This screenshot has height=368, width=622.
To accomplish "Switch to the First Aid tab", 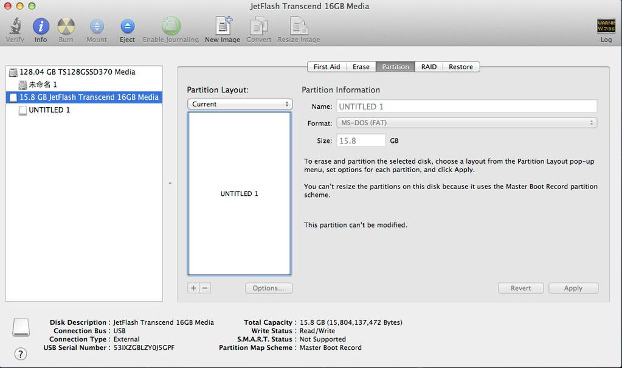I will 327,67.
